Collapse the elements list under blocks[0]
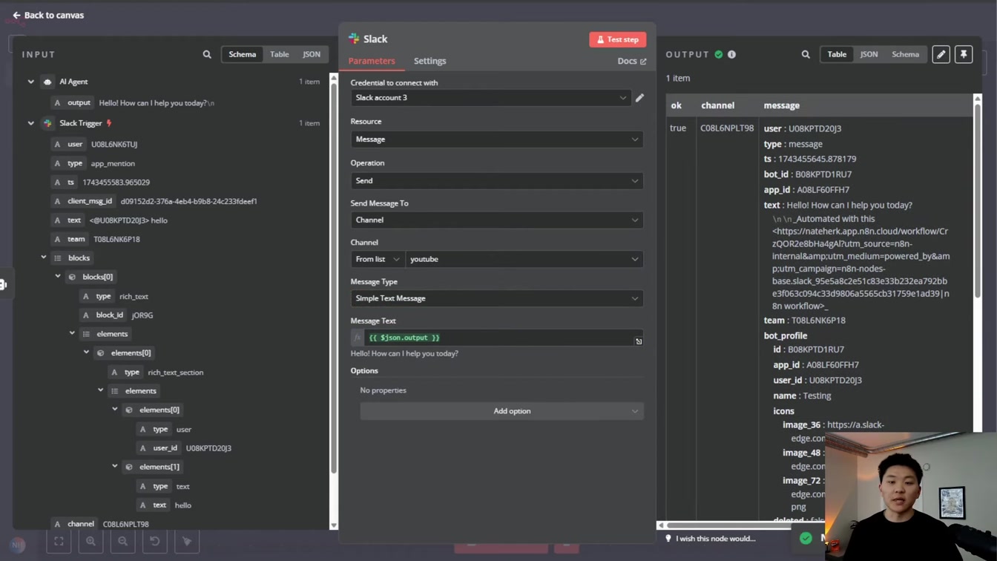 click(x=72, y=333)
